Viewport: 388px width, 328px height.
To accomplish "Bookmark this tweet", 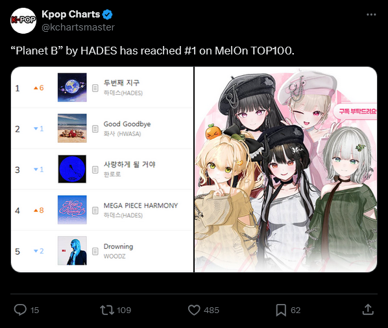I will coord(281,310).
